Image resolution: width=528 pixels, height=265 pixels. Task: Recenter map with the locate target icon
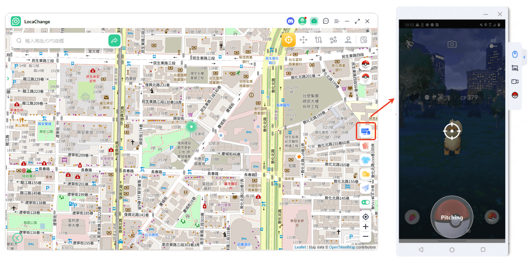tap(366, 217)
